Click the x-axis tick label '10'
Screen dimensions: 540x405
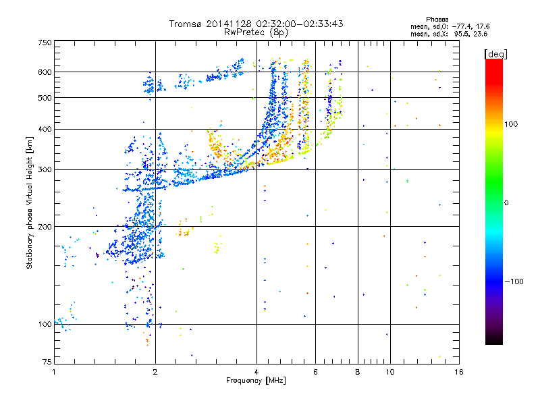click(390, 372)
